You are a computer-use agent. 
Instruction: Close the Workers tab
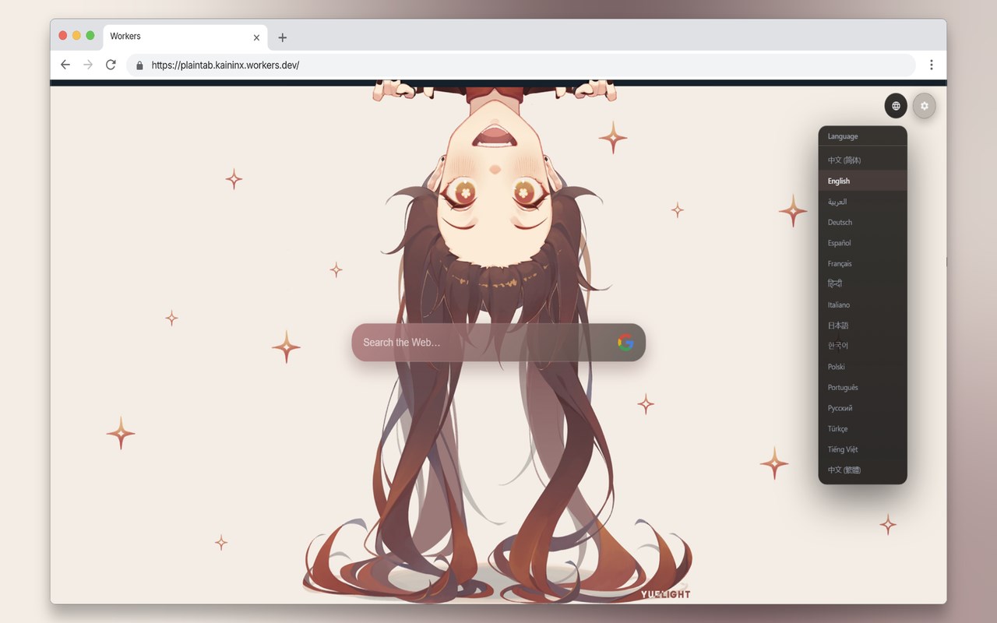(256, 37)
